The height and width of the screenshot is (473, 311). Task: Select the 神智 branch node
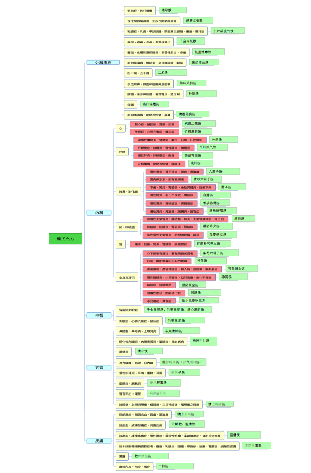pos(99,315)
